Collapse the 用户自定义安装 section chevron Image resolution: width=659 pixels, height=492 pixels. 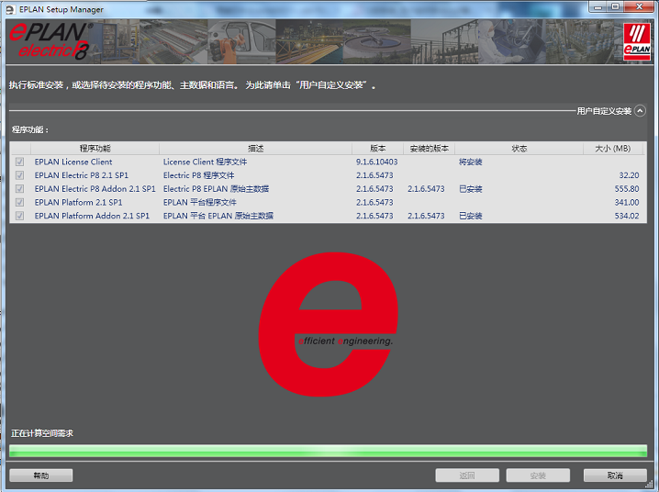[640, 110]
